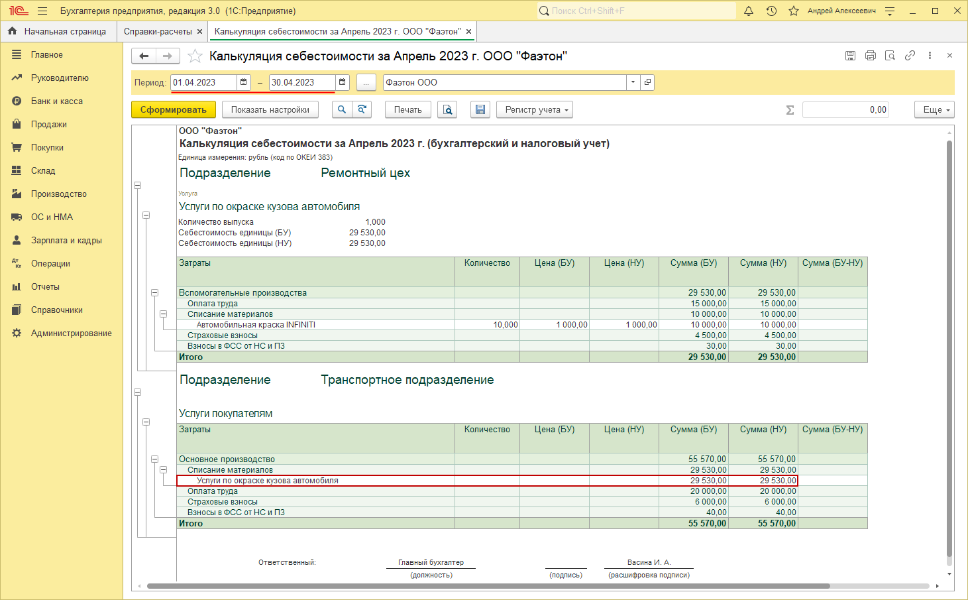Click the report horizontal scrollbar
This screenshot has width=968, height=600.
tap(488, 586)
